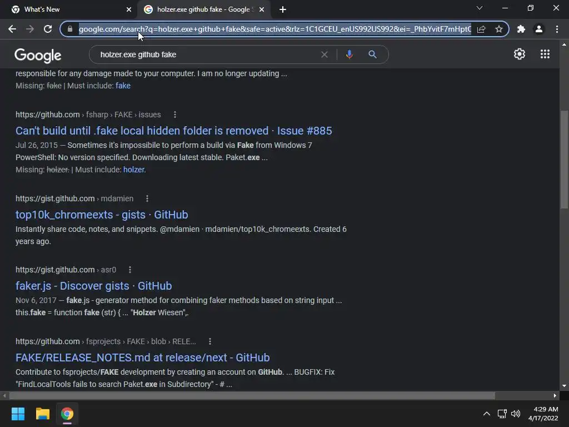Show hidden system tray icons

coord(487,414)
